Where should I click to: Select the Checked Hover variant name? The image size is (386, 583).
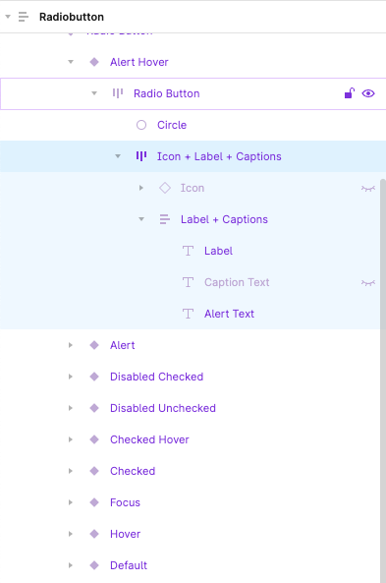point(149,439)
